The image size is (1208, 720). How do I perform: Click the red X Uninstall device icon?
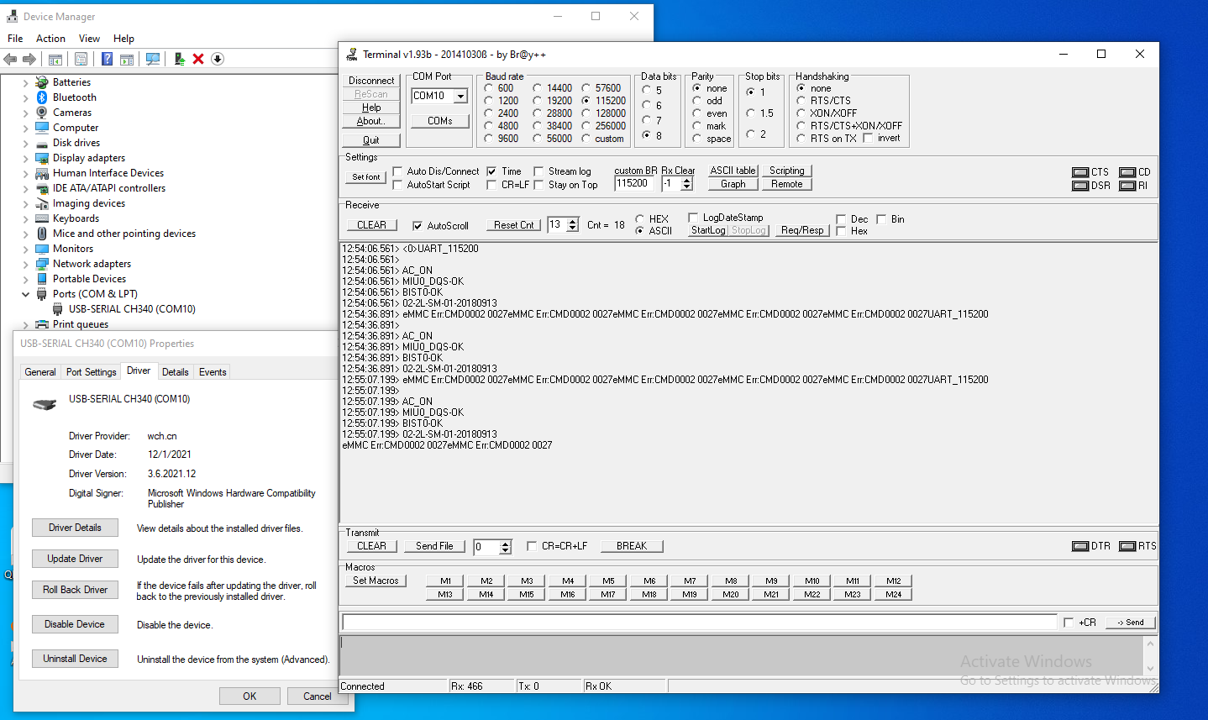pyautogui.click(x=198, y=59)
